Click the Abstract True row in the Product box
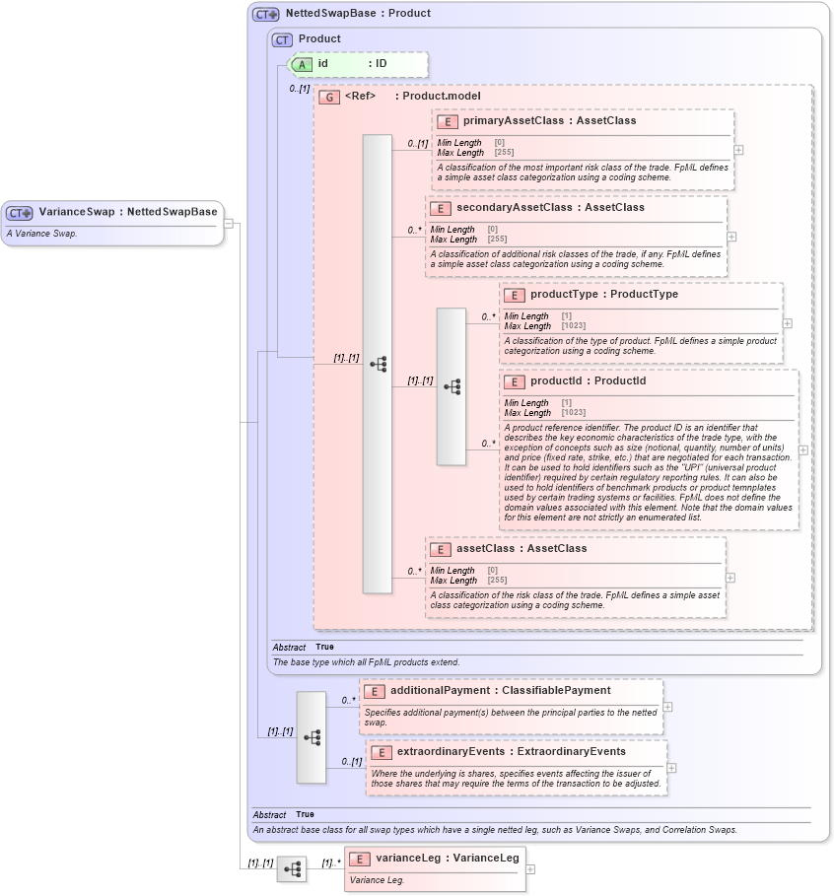 click(x=296, y=648)
